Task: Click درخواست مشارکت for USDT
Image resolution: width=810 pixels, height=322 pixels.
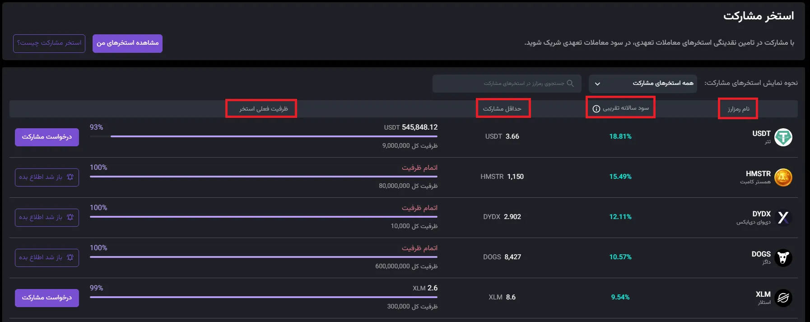Action: coord(47,137)
